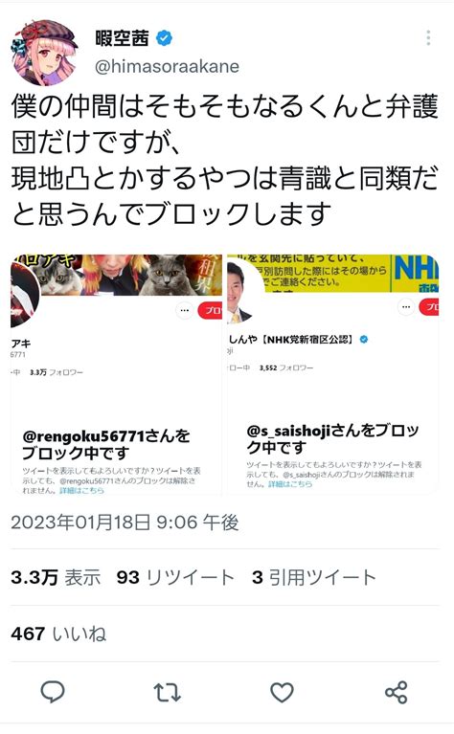Screen dimensions: 454x734
Task: Tap the retweet arrows icon
Action: (168, 692)
